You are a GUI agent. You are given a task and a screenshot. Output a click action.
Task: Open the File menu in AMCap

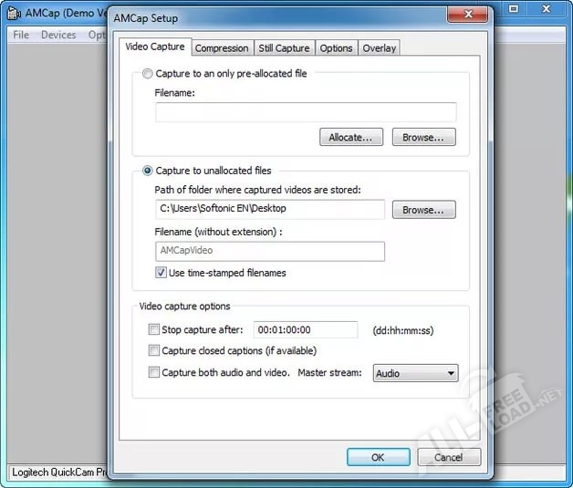[21, 35]
